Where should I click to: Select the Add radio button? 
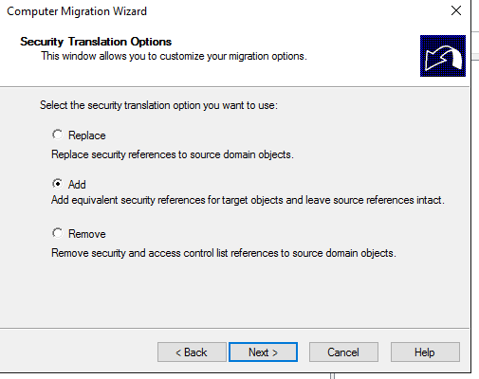click(58, 184)
